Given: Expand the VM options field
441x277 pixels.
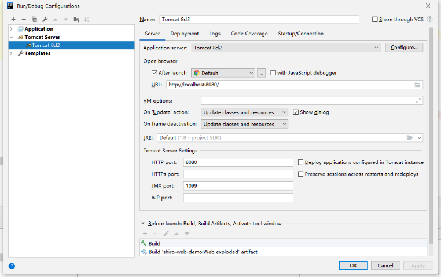Looking at the screenshot, I should pos(418,100).
